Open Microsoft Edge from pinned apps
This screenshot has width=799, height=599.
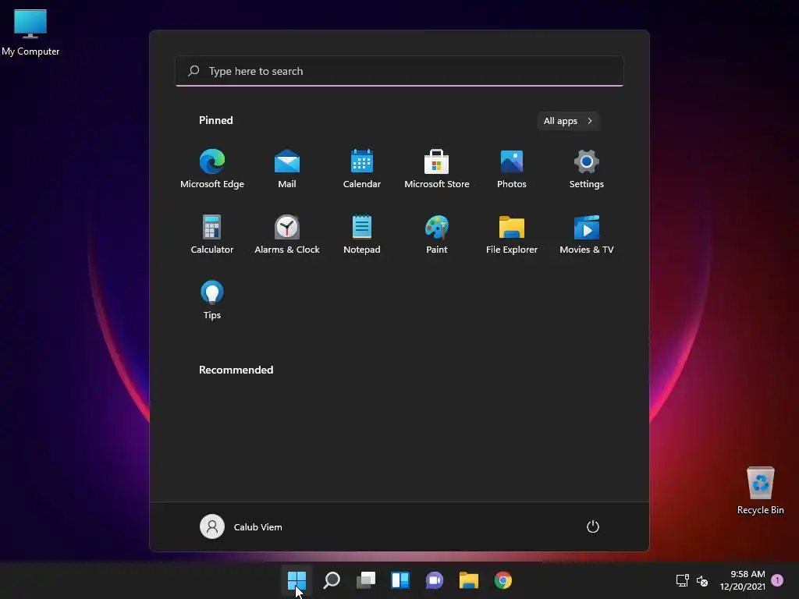[x=212, y=168]
